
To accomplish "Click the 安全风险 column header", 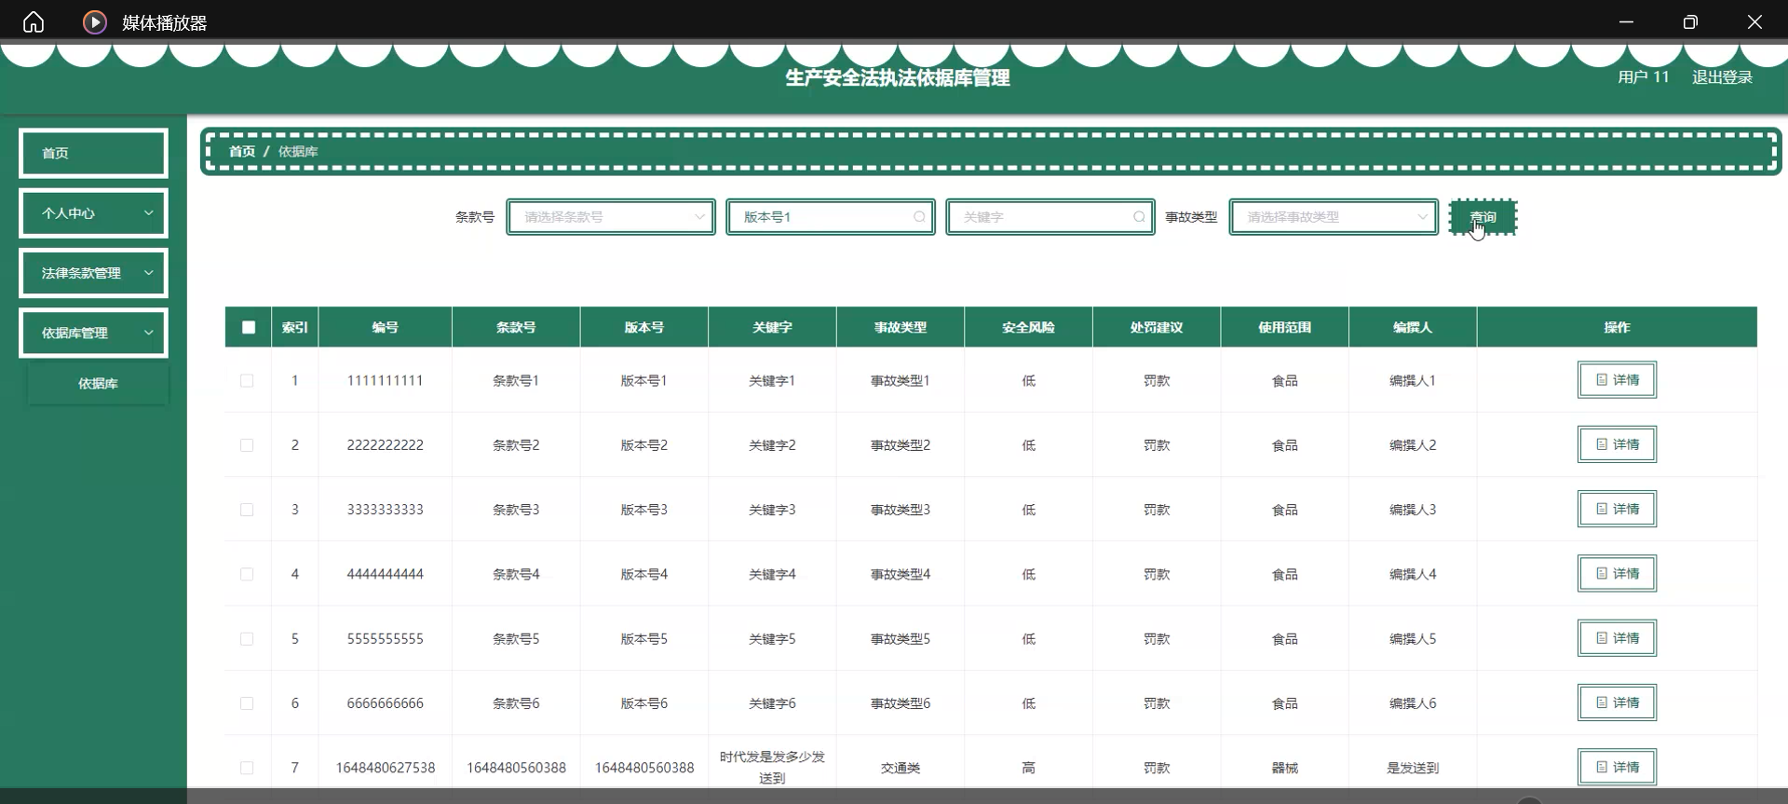I will (x=1028, y=327).
